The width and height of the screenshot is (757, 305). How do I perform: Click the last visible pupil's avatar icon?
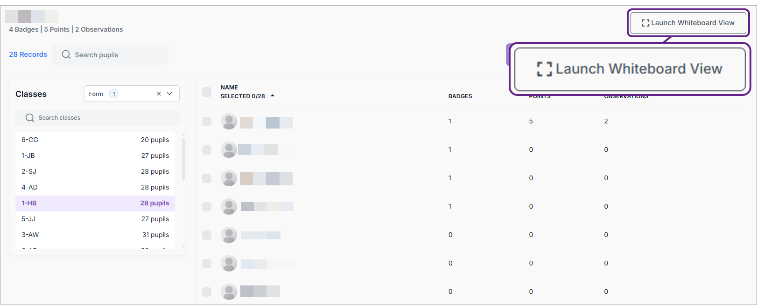coord(229,292)
